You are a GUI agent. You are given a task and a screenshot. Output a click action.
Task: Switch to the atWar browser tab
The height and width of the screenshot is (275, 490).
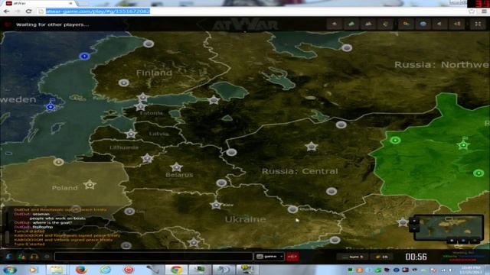(38, 3)
